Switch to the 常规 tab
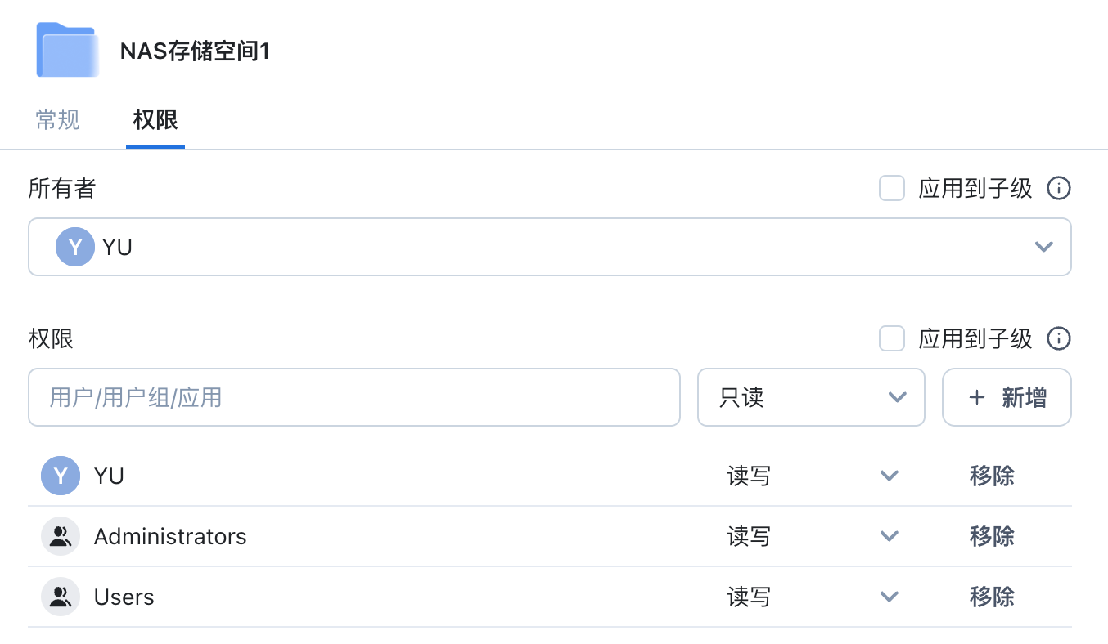This screenshot has height=644, width=1108. pyautogui.click(x=57, y=120)
